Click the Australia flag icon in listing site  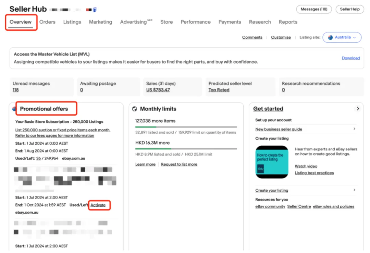coord(330,37)
